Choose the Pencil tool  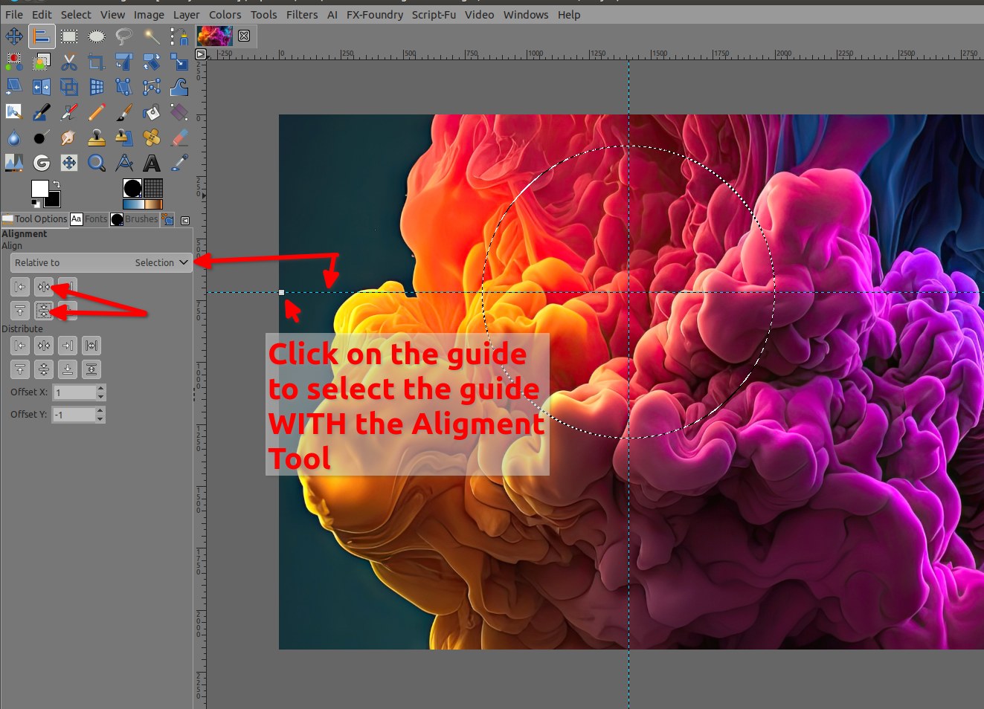[x=97, y=112]
